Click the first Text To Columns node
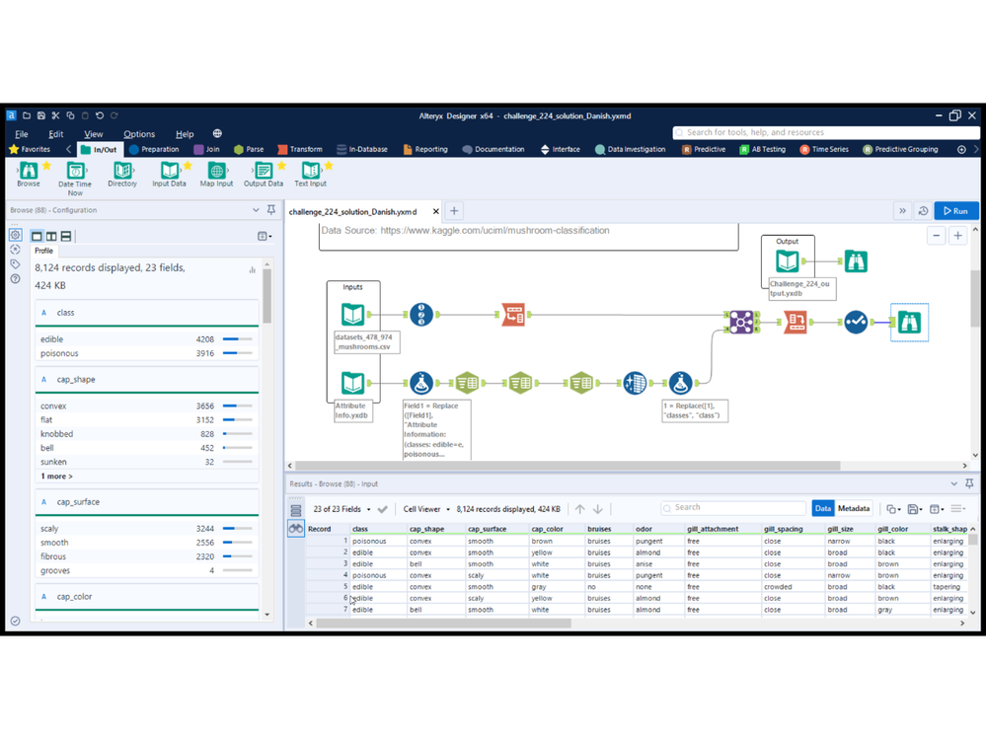Screen dimensions: 986x739 click(x=467, y=383)
